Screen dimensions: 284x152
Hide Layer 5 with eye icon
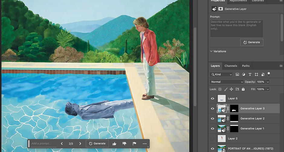click(212, 98)
